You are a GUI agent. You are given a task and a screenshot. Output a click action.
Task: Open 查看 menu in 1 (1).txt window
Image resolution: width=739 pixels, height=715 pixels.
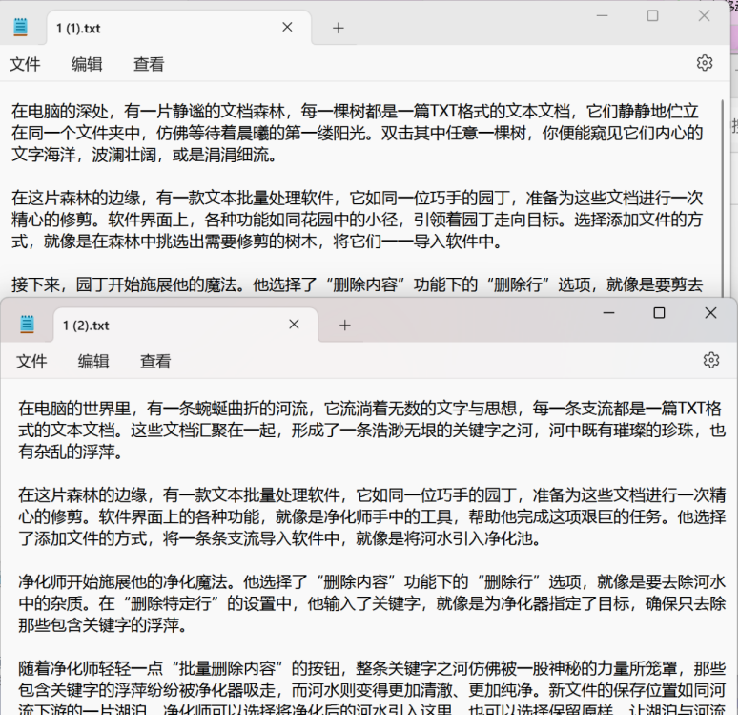[149, 64]
